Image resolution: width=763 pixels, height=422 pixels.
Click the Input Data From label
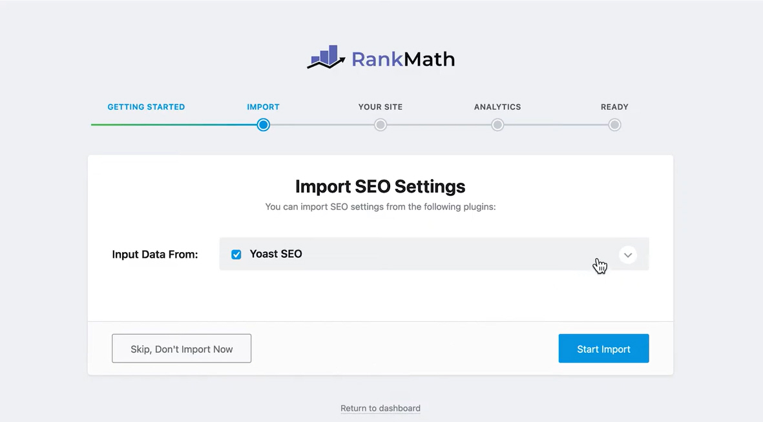(155, 255)
